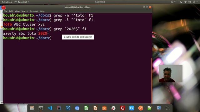200x112 pixels.
Task: Open MySQL Workbench dolphin icon in dock
Action: tap(68, 108)
